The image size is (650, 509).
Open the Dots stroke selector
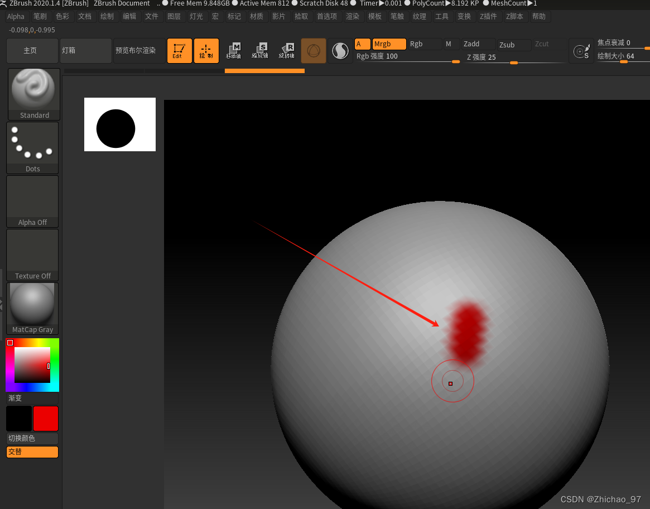click(x=32, y=148)
